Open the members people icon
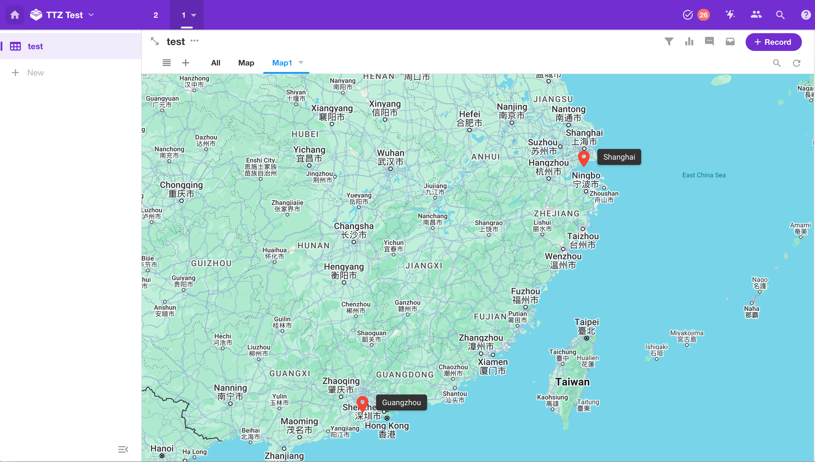The width and height of the screenshot is (815, 462). click(x=756, y=15)
